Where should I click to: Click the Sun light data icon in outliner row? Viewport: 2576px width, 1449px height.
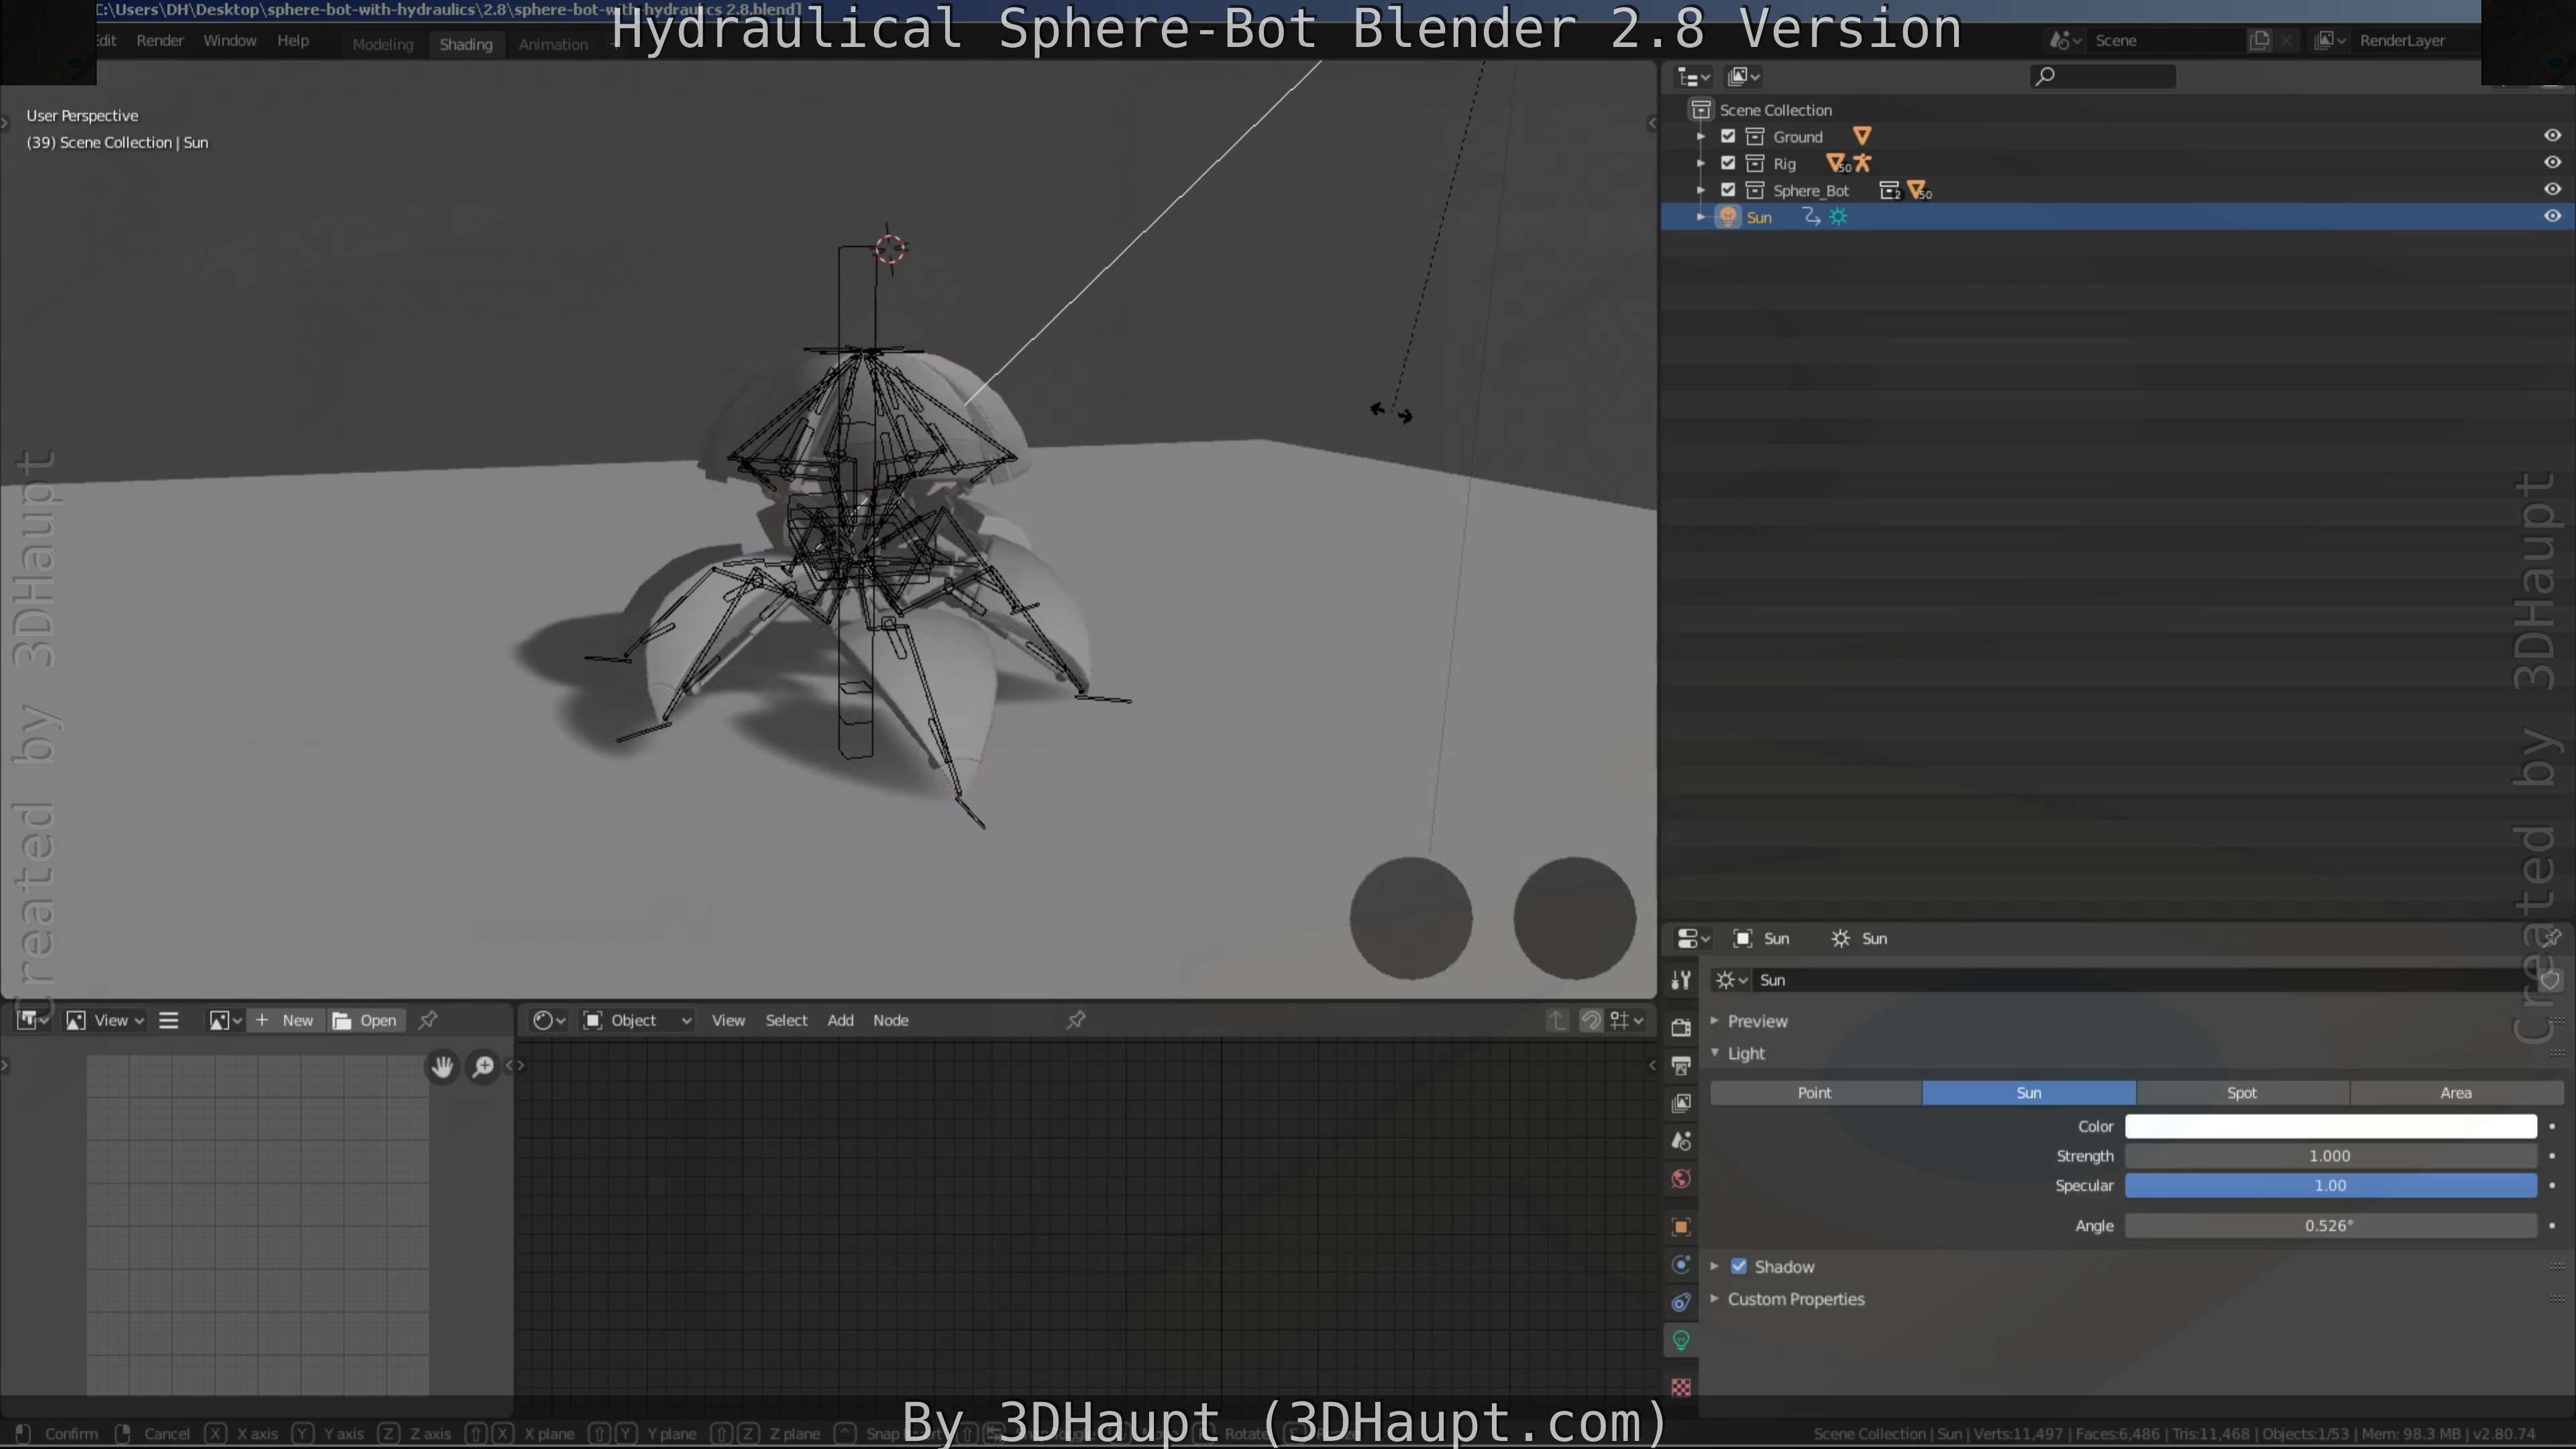coord(1839,217)
